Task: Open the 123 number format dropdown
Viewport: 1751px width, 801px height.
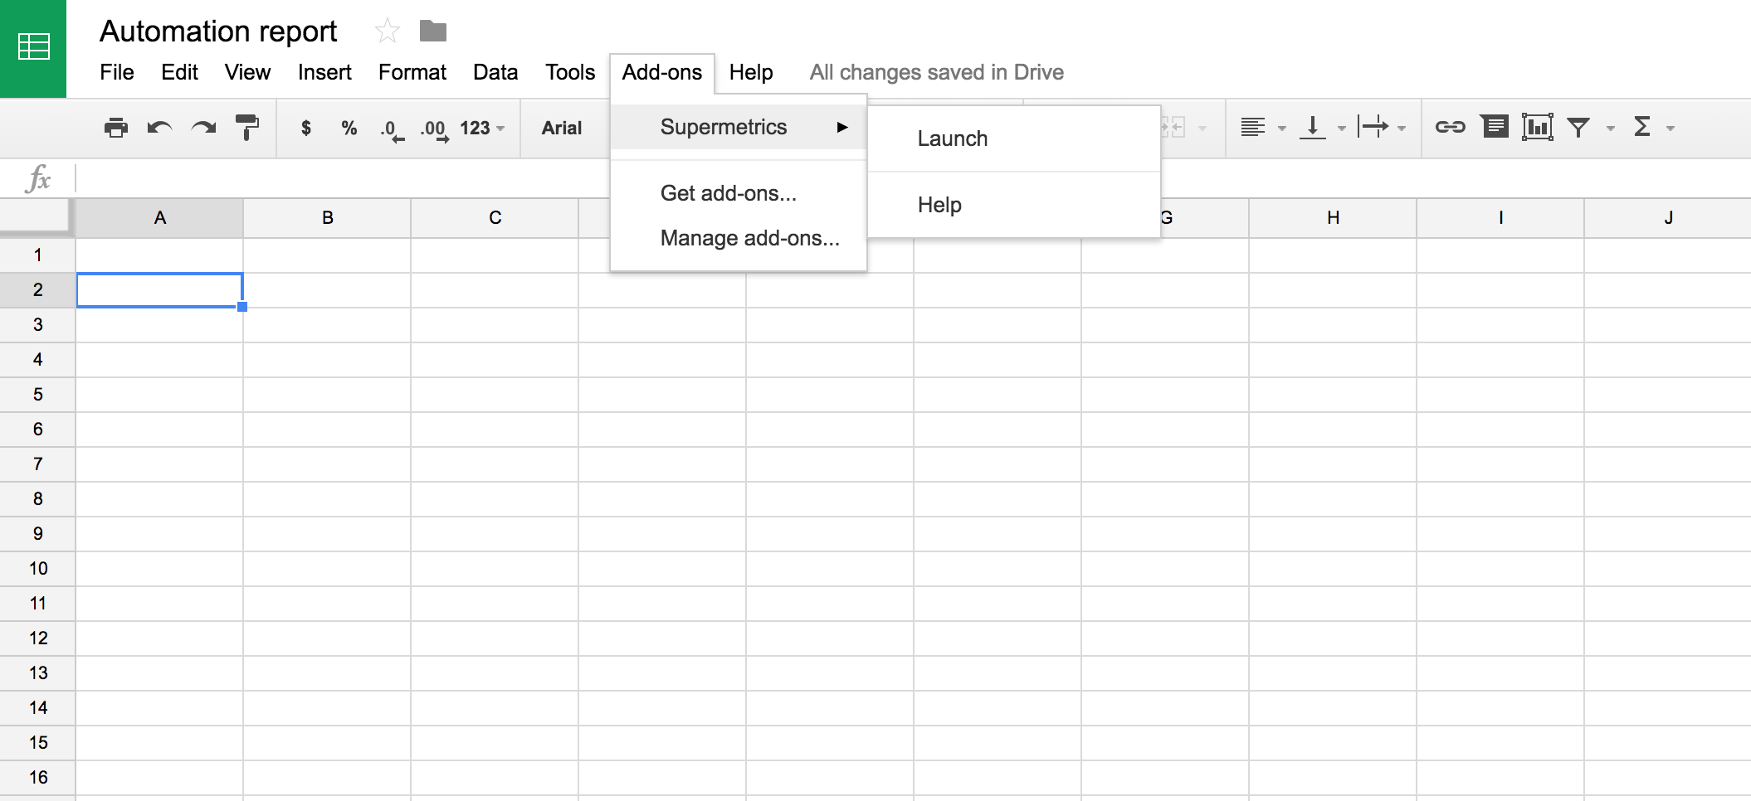Action: click(482, 128)
